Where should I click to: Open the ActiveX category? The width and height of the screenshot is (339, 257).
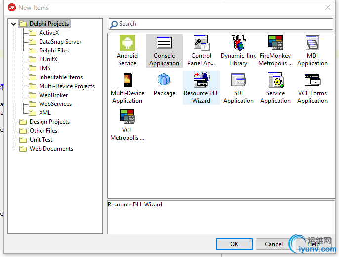pyautogui.click(x=49, y=33)
